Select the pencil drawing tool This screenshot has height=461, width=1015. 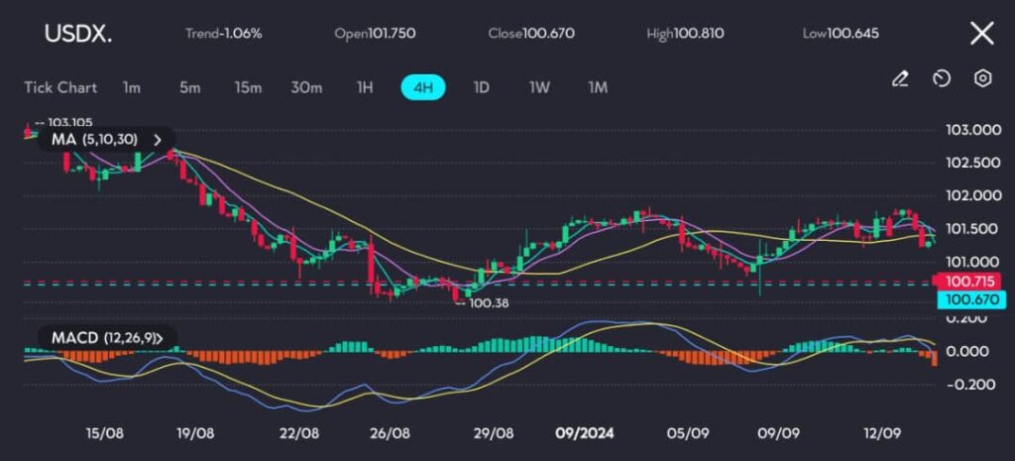click(900, 78)
